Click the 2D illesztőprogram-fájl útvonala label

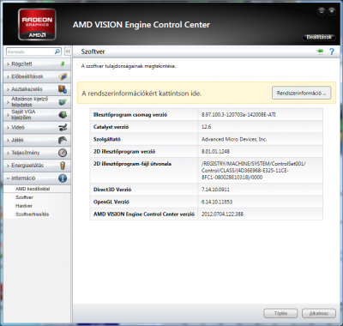pyautogui.click(x=132, y=164)
